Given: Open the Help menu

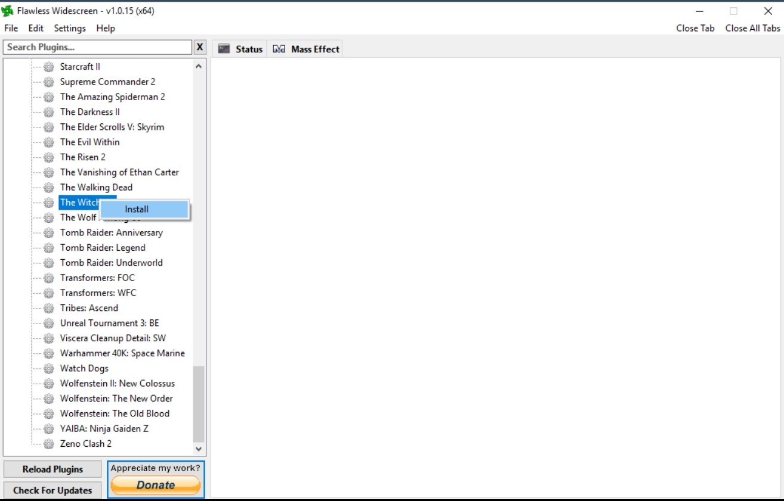Looking at the screenshot, I should 106,28.
